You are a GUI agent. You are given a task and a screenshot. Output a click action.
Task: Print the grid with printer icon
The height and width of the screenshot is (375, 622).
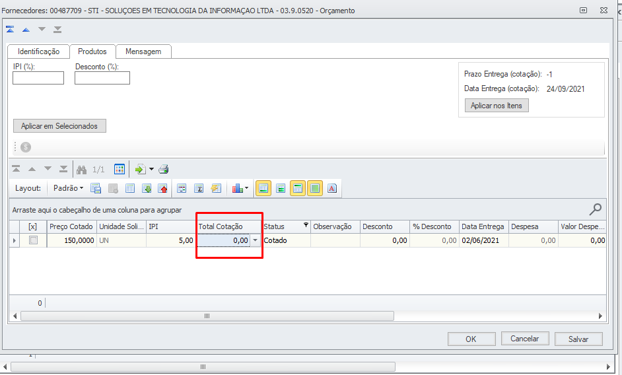tap(164, 170)
